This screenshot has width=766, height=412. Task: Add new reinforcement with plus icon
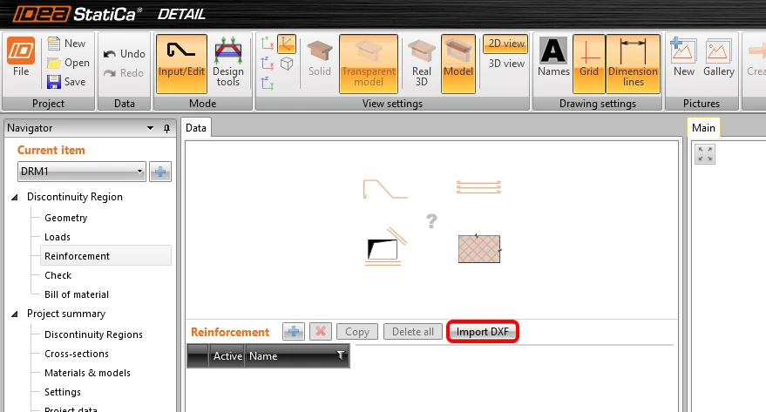click(x=294, y=332)
